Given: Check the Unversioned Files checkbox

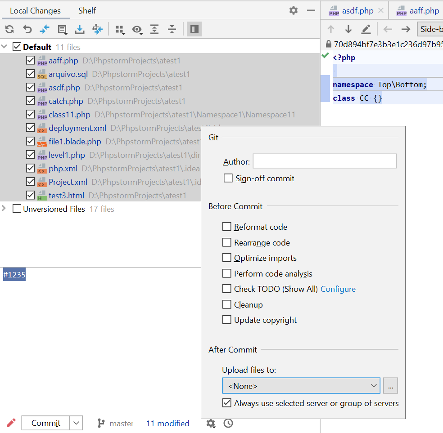Looking at the screenshot, I should pos(17,209).
